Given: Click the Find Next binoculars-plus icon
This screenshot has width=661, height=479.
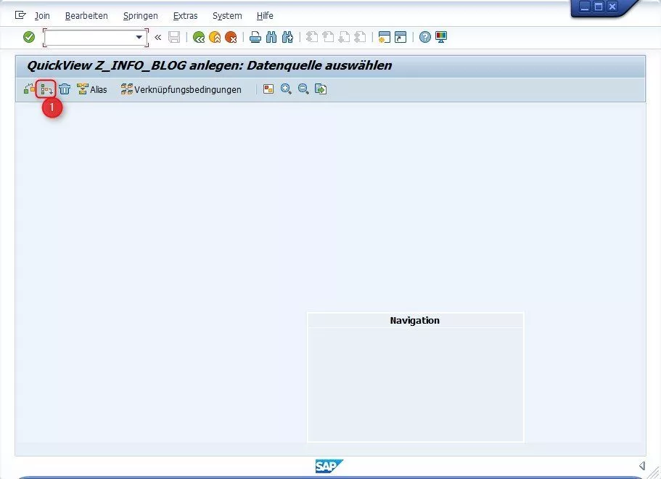Looking at the screenshot, I should pyautogui.click(x=287, y=37).
